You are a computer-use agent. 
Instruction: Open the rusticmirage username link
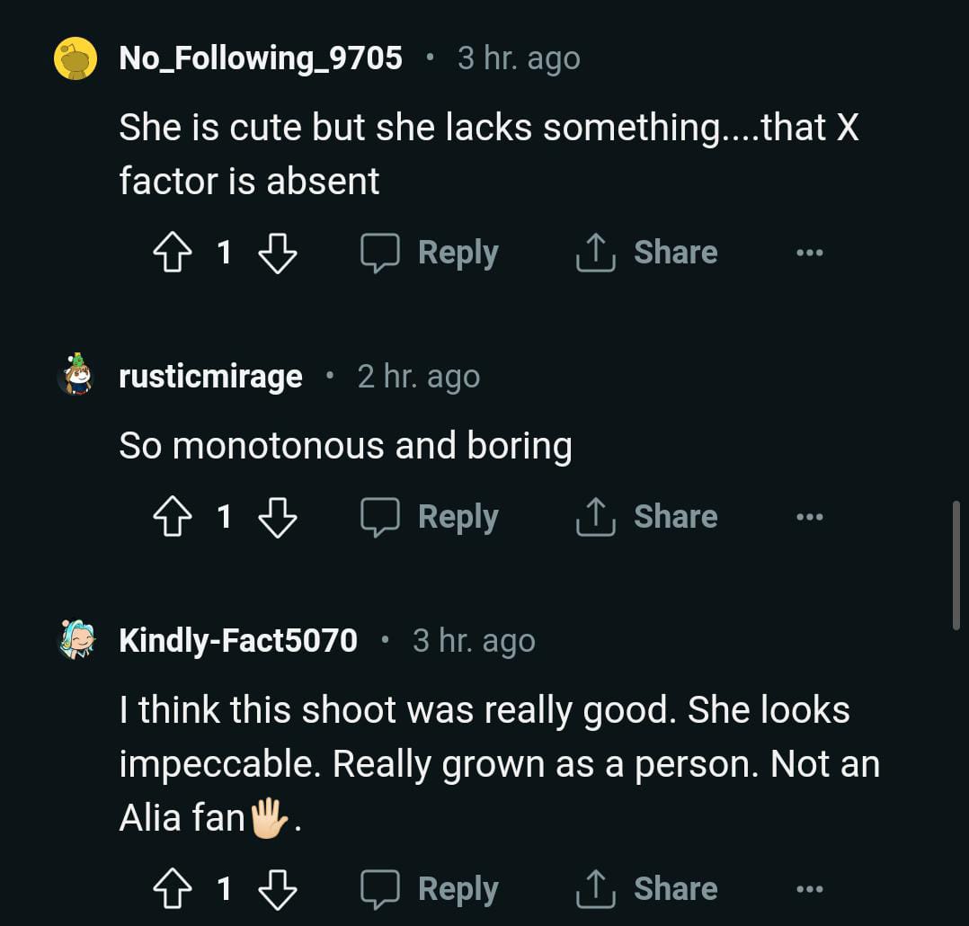click(x=210, y=377)
